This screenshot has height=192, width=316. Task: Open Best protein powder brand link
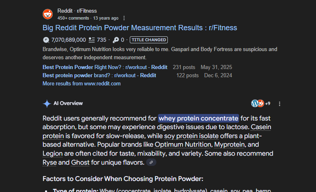(99, 76)
